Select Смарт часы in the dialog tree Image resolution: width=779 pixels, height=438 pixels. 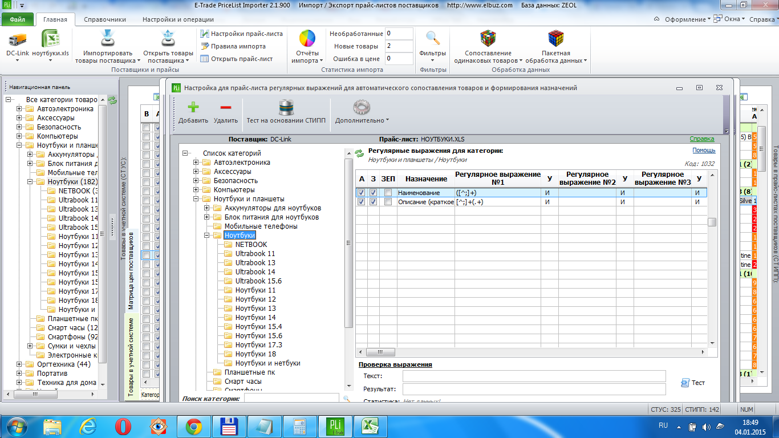click(243, 382)
